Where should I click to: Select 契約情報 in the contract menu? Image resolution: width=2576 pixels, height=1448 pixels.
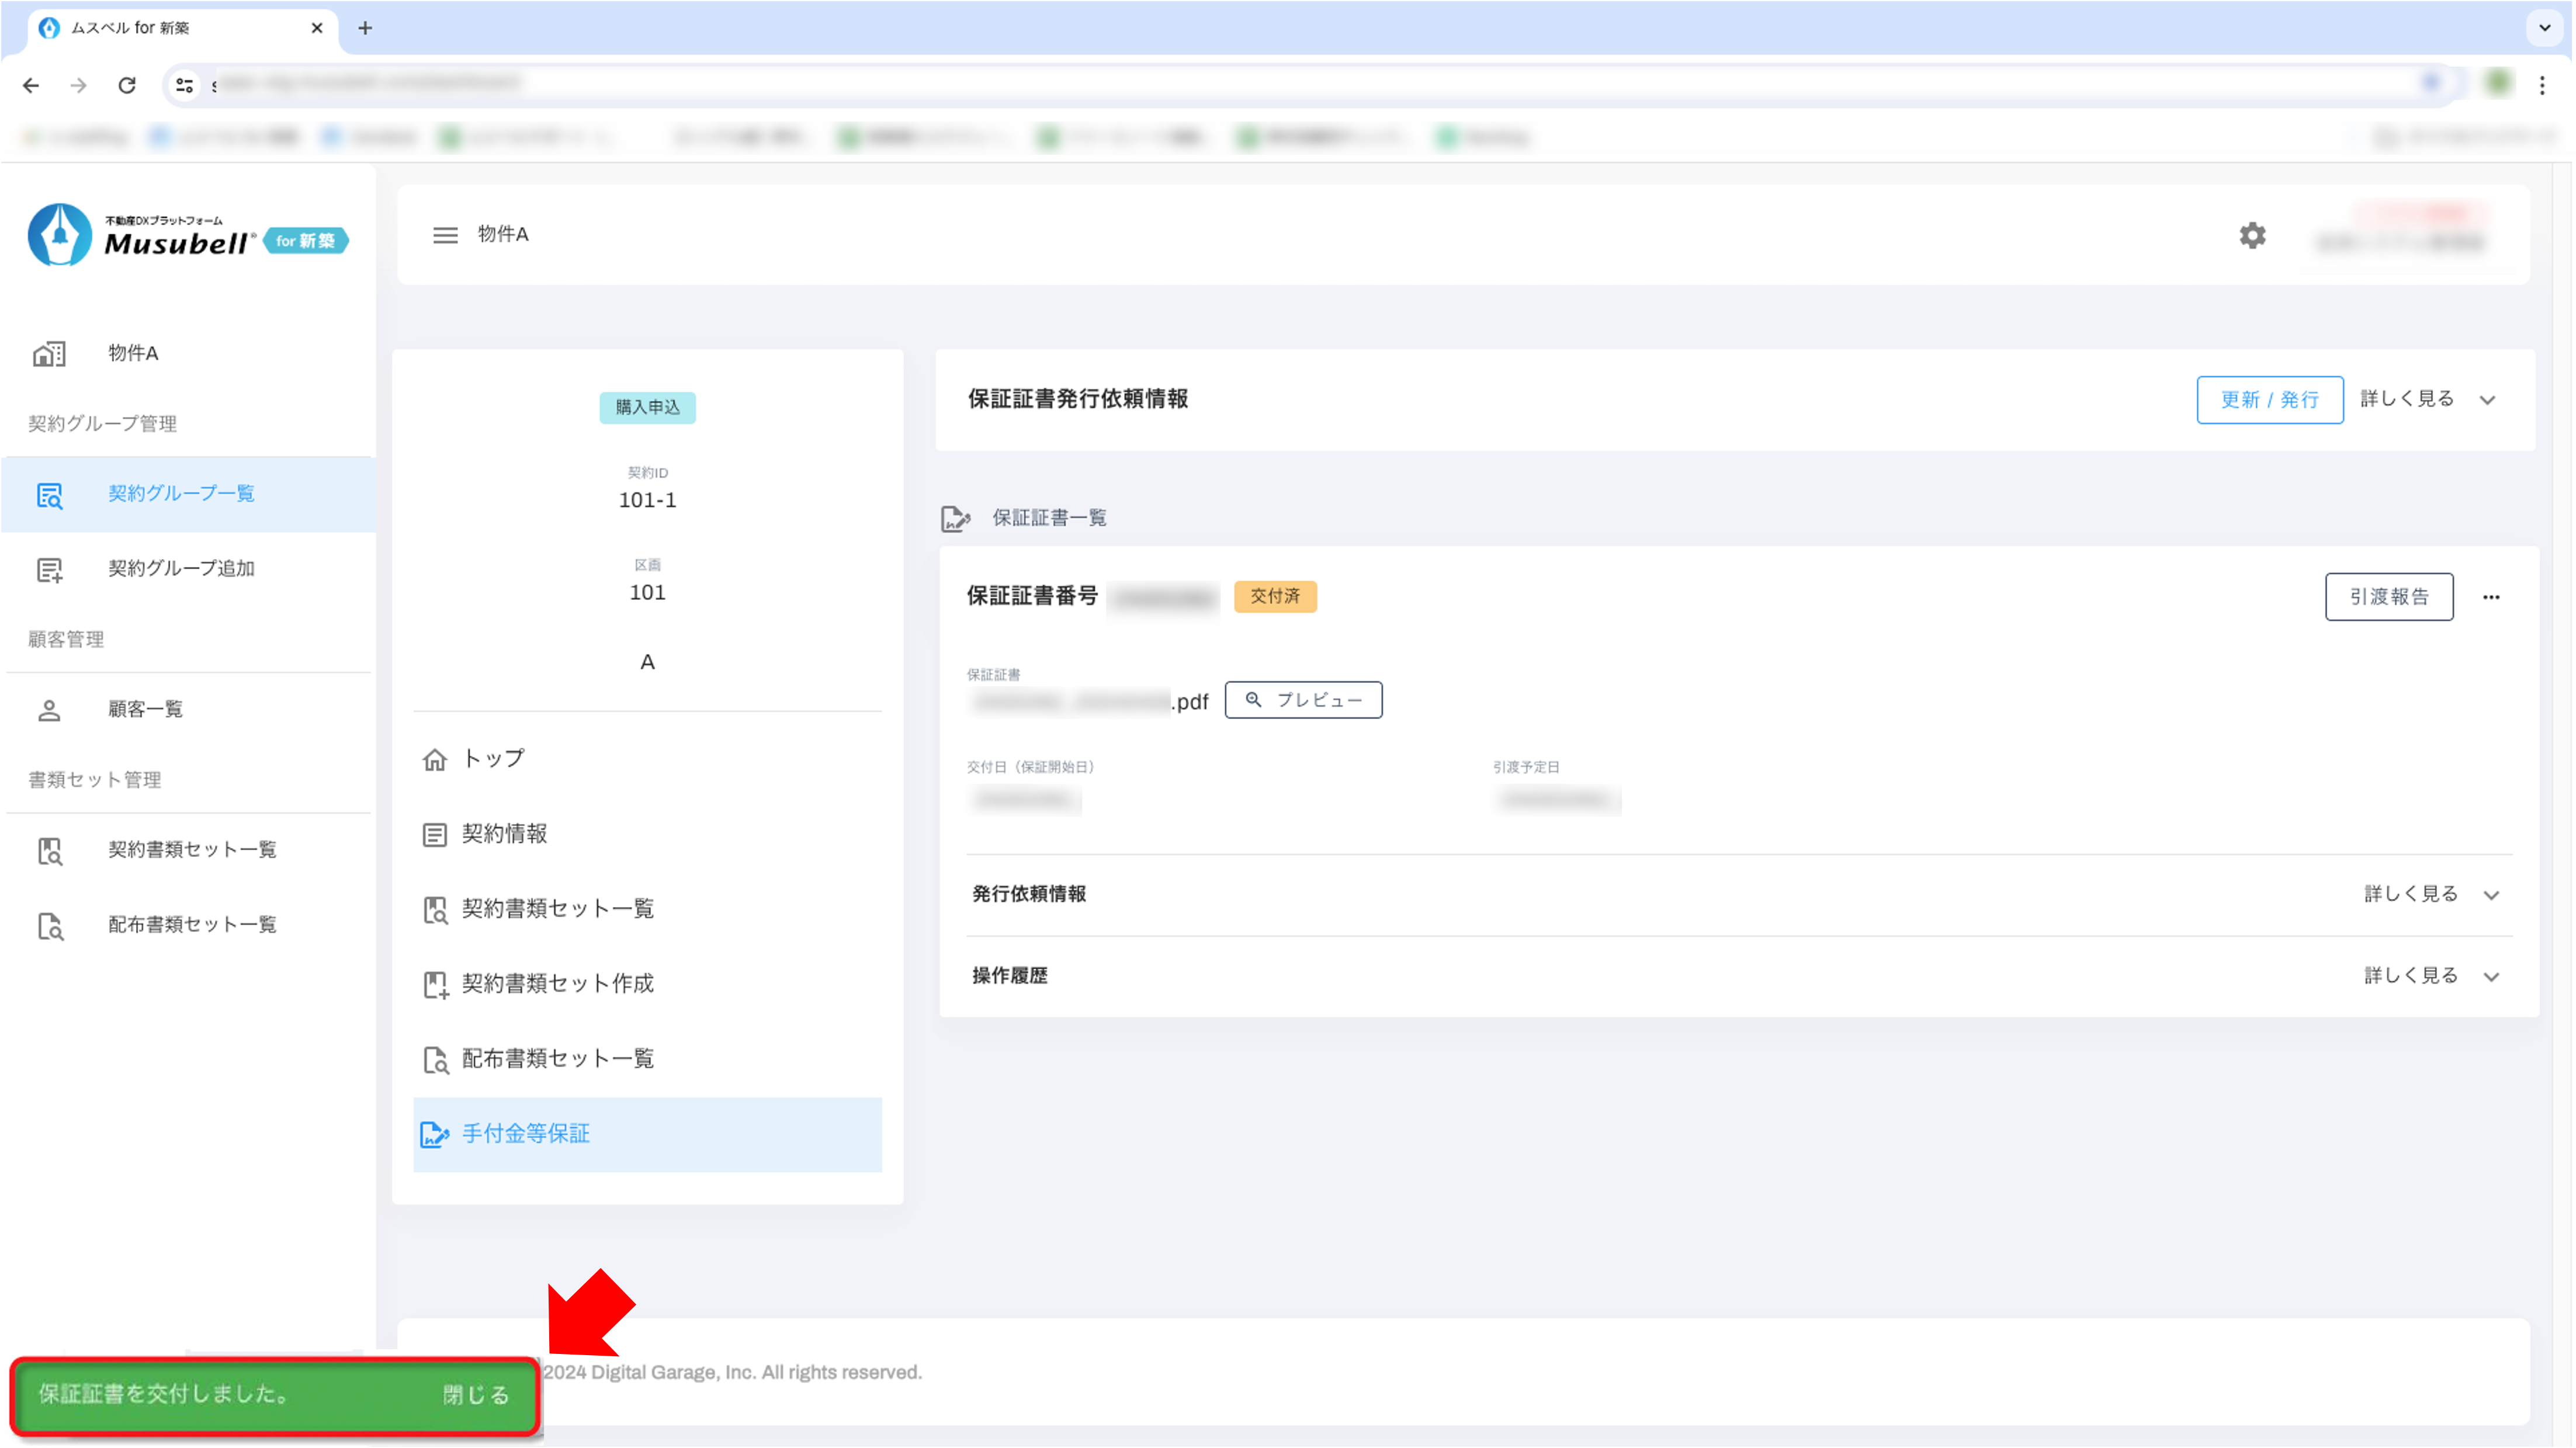(504, 834)
